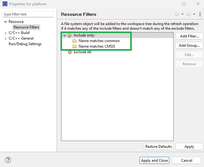Collapse the Include only filter group

tap(64, 35)
